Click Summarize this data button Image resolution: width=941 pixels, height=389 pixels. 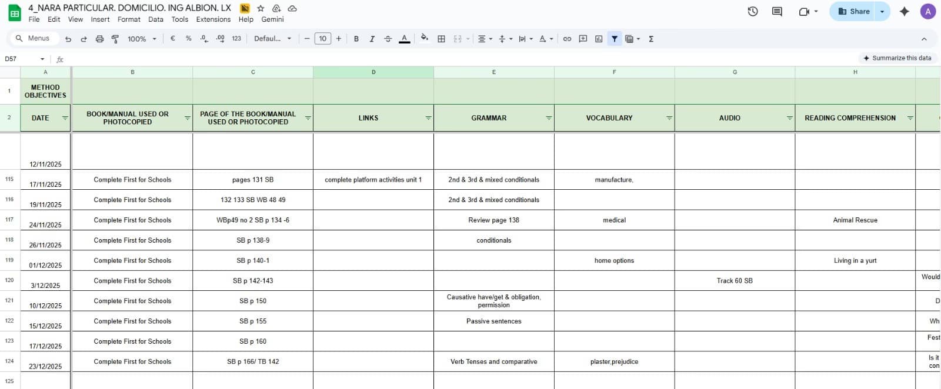pyautogui.click(x=897, y=58)
